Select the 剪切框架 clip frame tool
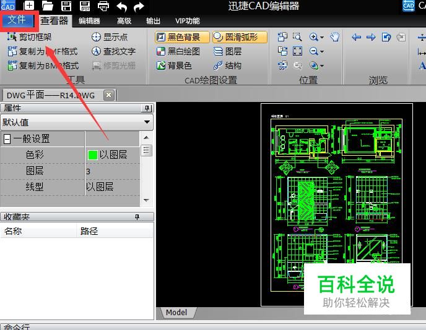Viewport: 426px width, 330px height. pos(29,37)
